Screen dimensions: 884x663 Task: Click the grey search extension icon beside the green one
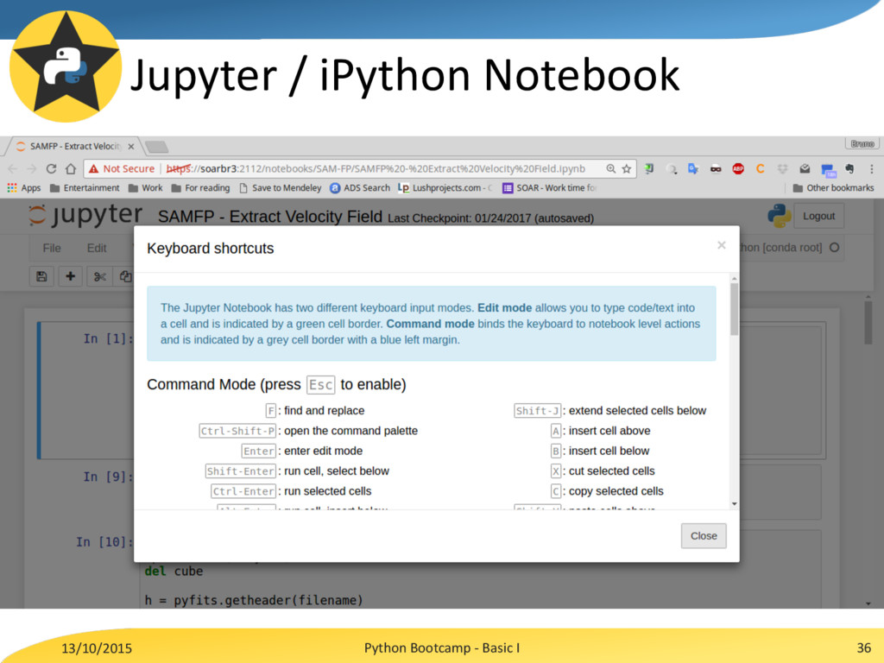(x=671, y=168)
